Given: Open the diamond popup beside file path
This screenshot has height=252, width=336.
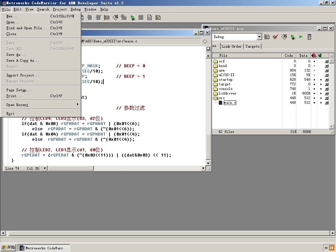Looking at the screenshot, I should tap(205, 41).
